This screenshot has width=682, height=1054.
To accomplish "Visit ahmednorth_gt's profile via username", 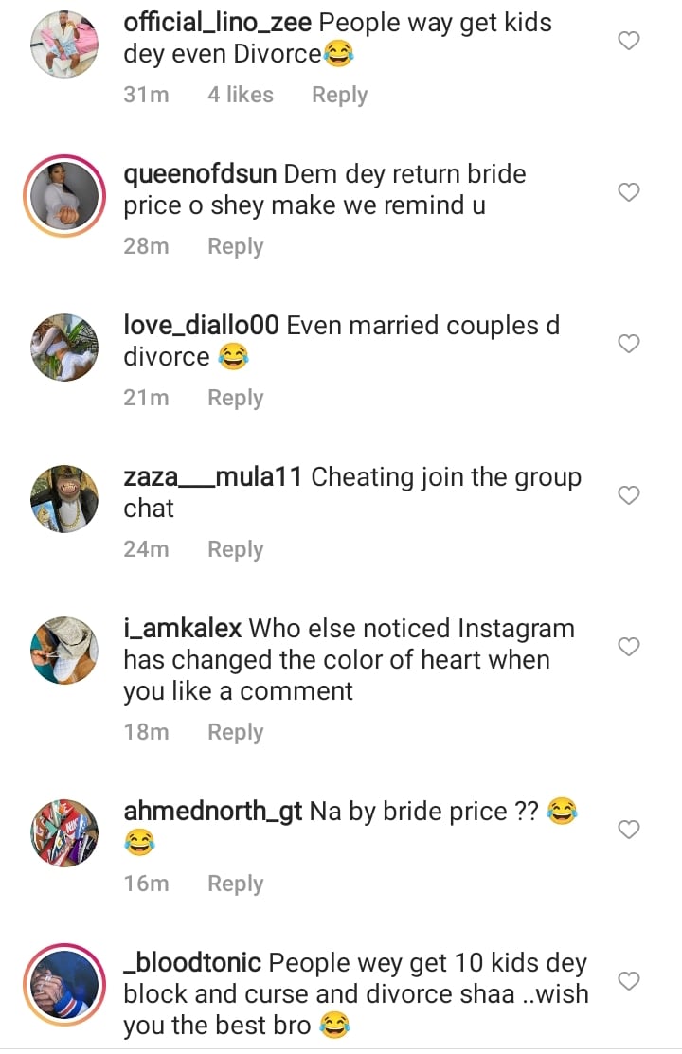I will coord(212,812).
